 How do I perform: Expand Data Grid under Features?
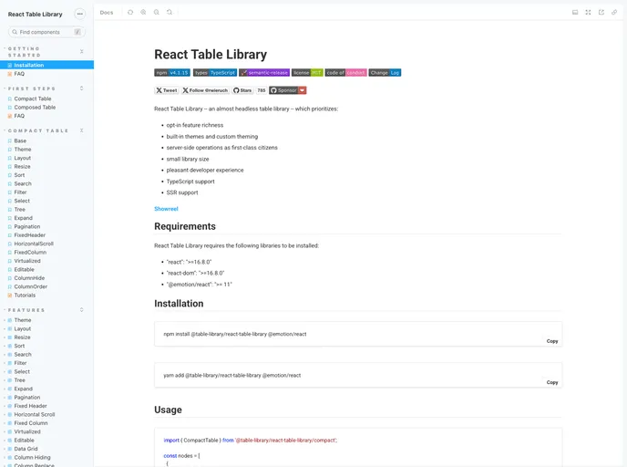pyautogui.click(x=26, y=449)
